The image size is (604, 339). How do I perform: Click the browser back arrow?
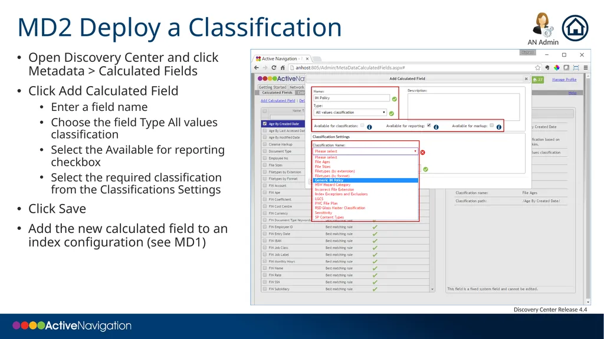pyautogui.click(x=257, y=67)
